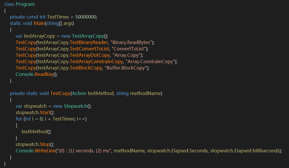Image resolution: width=289 pixels, height=168 pixels.
Task: Click the 50000000 constant value
Action: (x=86, y=17)
